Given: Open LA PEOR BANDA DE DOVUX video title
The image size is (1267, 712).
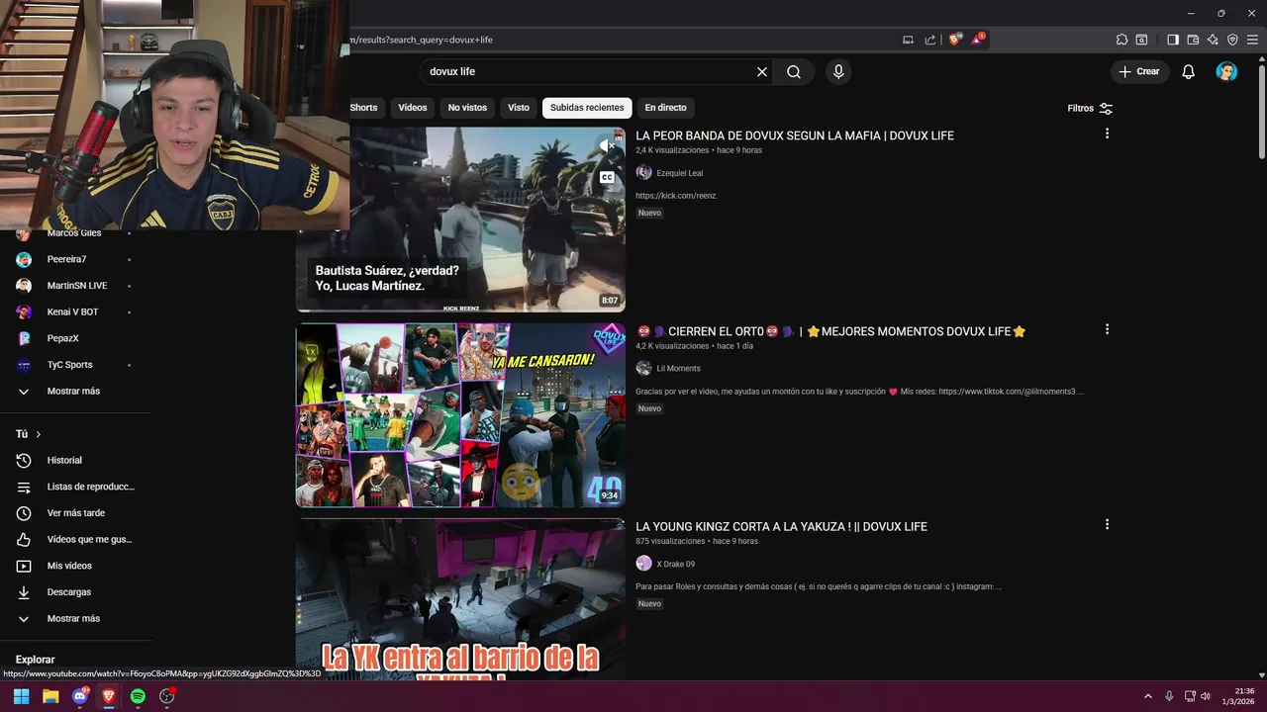Looking at the screenshot, I should [x=795, y=135].
